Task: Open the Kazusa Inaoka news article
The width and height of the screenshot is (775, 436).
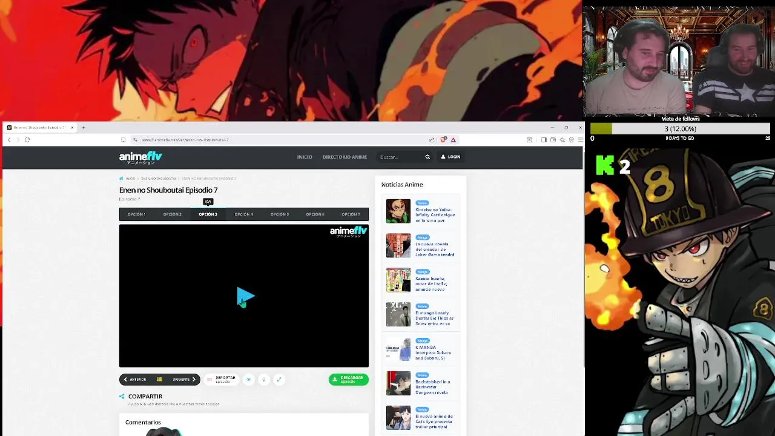Action: (x=432, y=284)
